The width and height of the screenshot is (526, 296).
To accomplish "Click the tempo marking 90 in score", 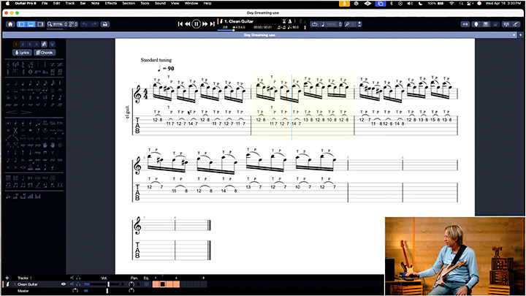I will [x=166, y=69].
